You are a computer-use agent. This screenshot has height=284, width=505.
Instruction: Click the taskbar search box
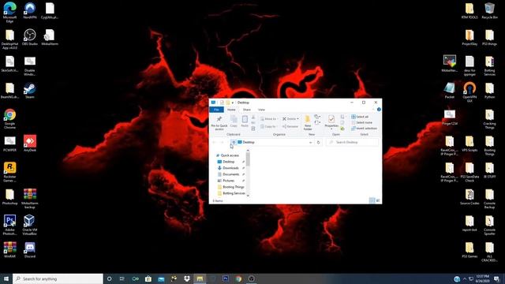point(58,278)
